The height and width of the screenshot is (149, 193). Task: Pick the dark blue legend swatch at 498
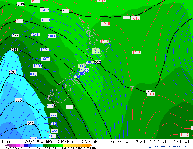coord(26,145)
